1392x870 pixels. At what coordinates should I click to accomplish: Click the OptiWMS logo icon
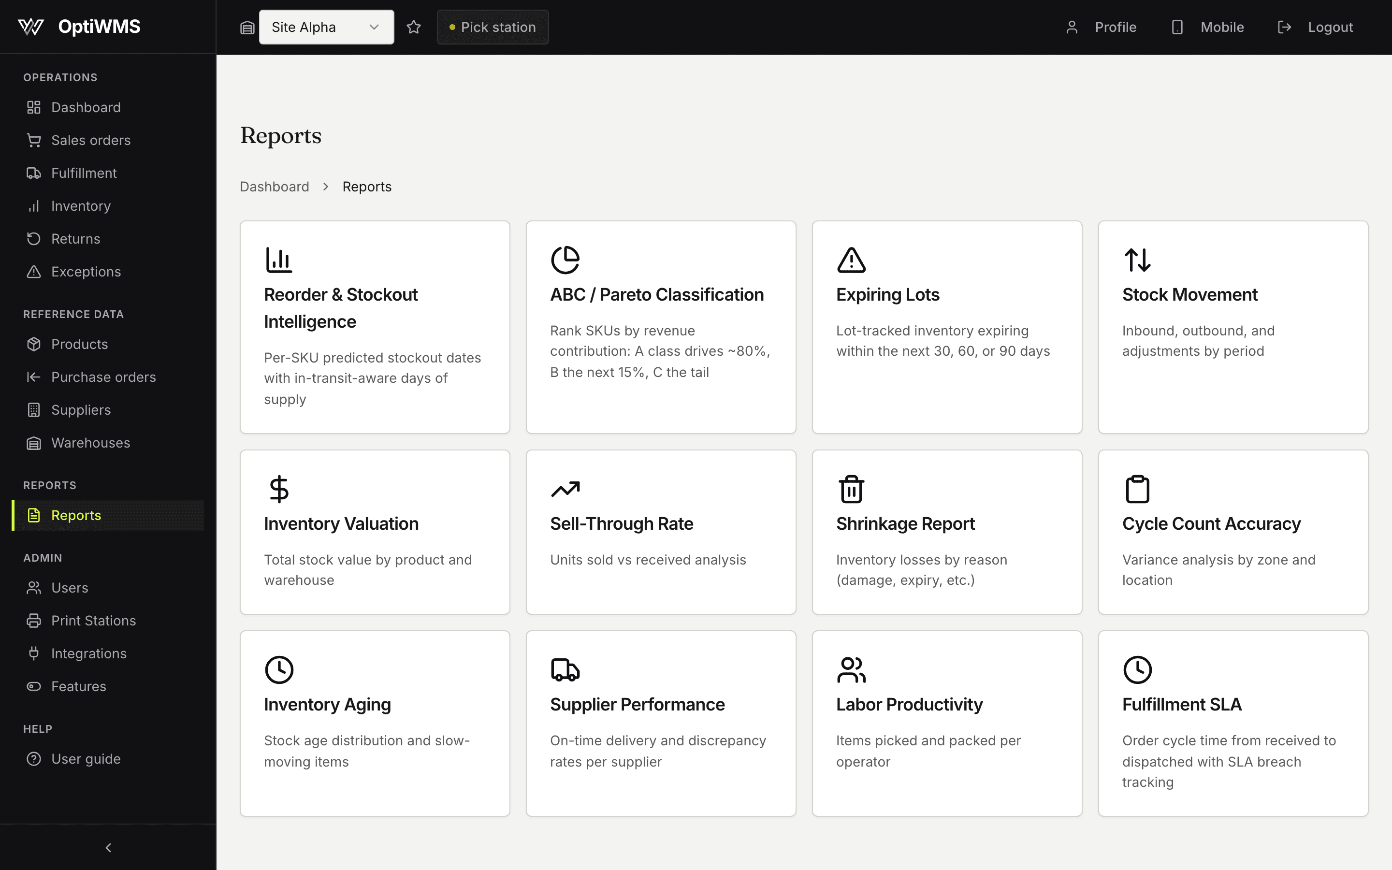click(31, 27)
